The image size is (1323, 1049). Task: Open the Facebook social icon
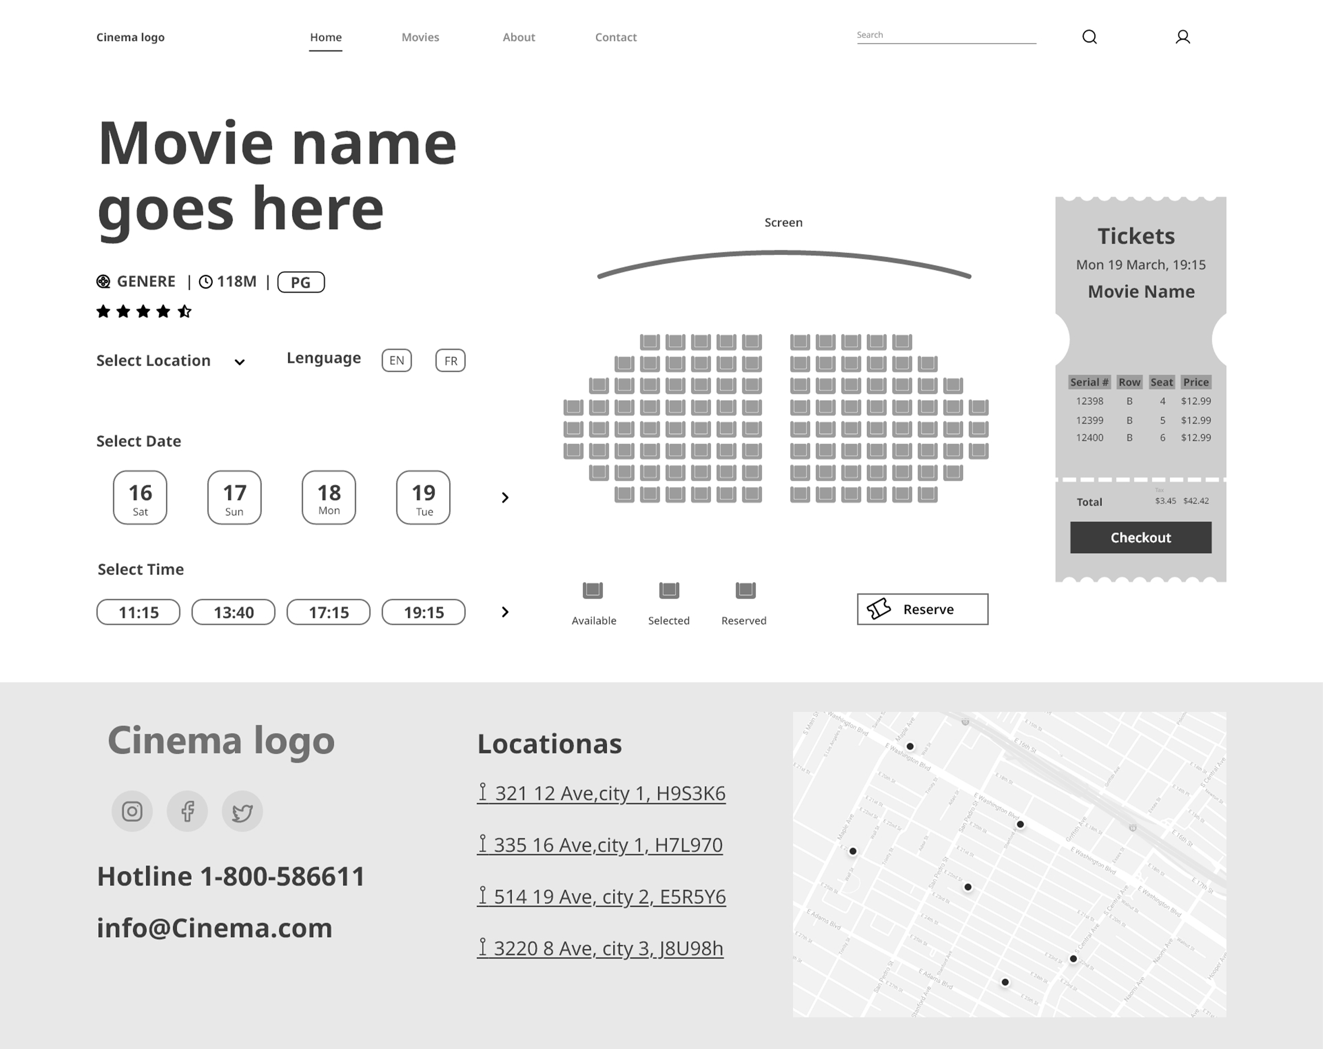click(x=187, y=811)
